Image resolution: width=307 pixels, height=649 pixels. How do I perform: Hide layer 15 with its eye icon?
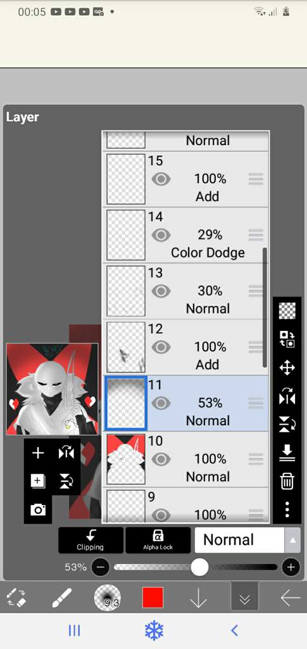pos(161,179)
